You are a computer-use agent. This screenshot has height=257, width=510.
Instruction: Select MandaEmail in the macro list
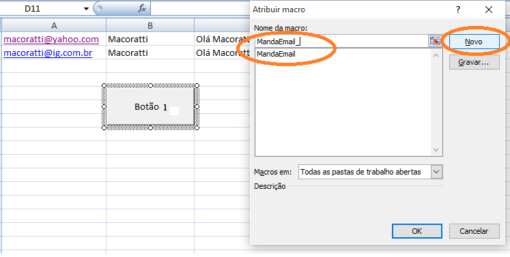[x=276, y=55]
